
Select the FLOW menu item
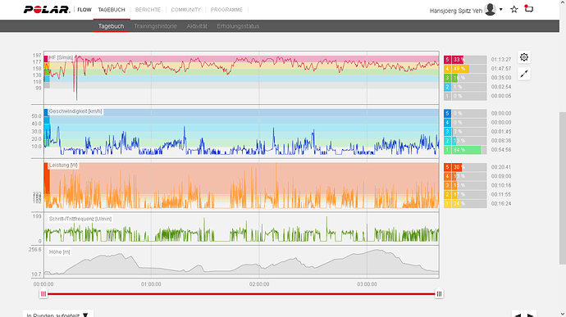pos(84,10)
